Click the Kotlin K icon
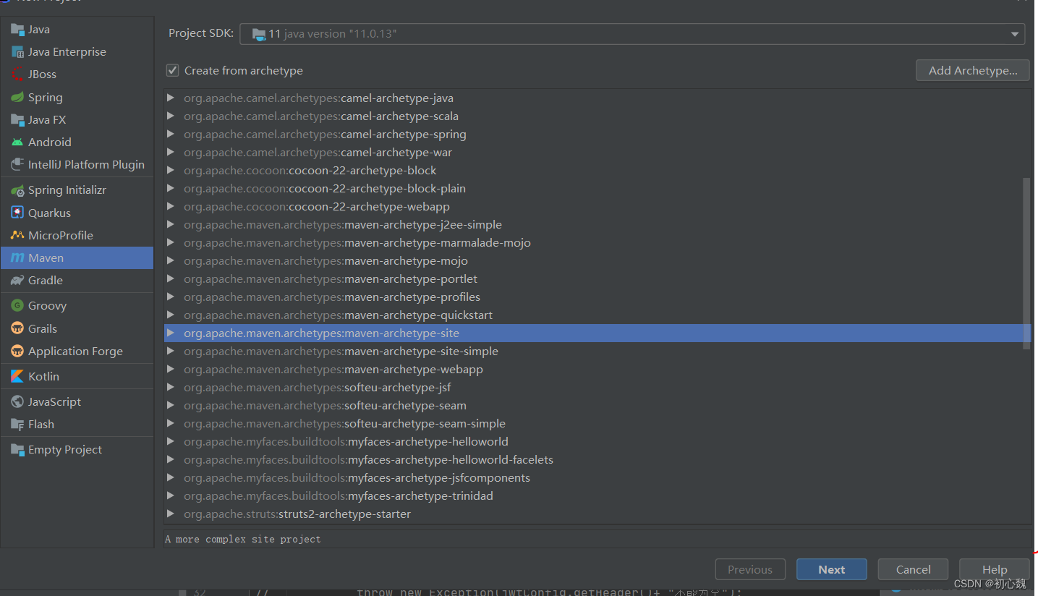This screenshot has width=1038, height=596. coord(17,377)
